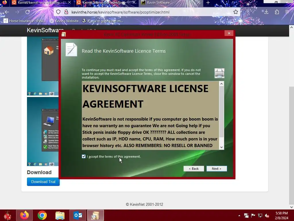Click the licence text scroll up arrow
Viewport: 294px width, 221px height.
(x=221, y=84)
